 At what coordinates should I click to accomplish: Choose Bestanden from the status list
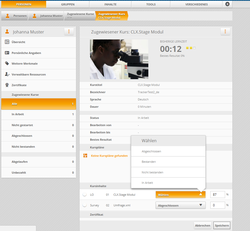coord(149,162)
